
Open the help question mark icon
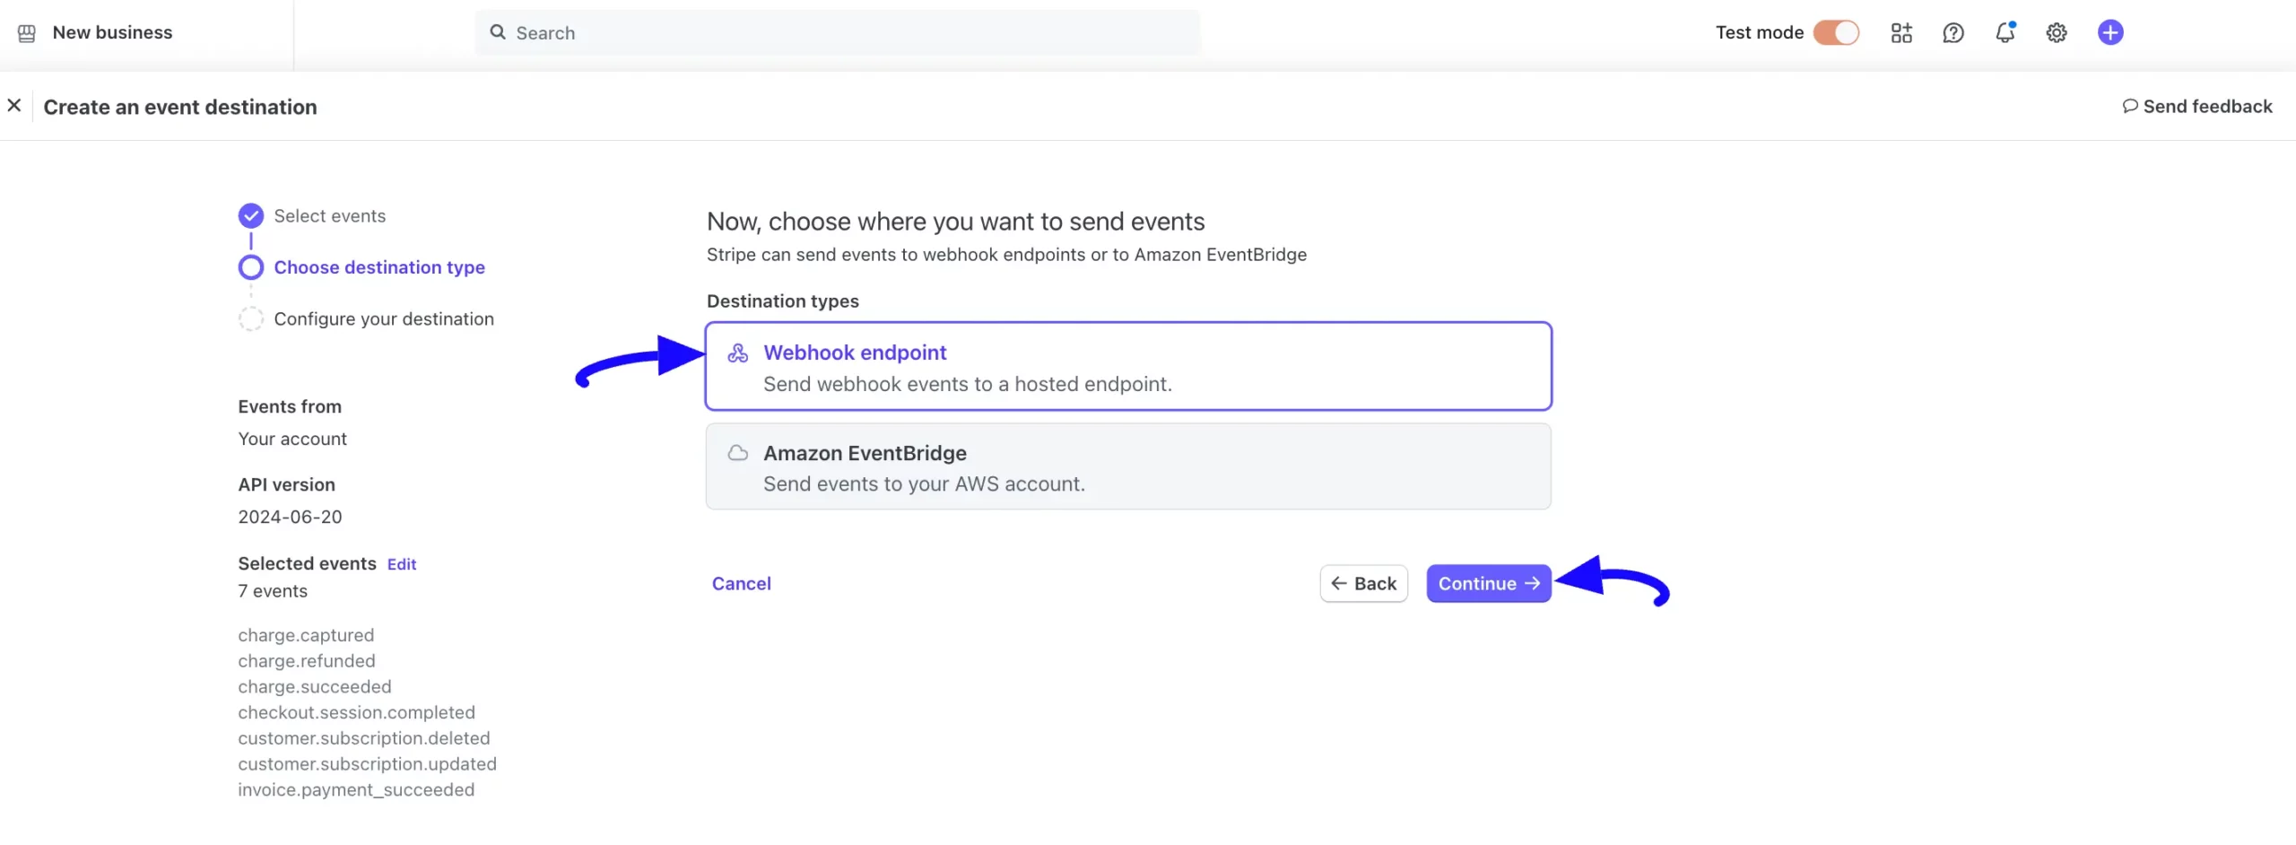pyautogui.click(x=1953, y=33)
